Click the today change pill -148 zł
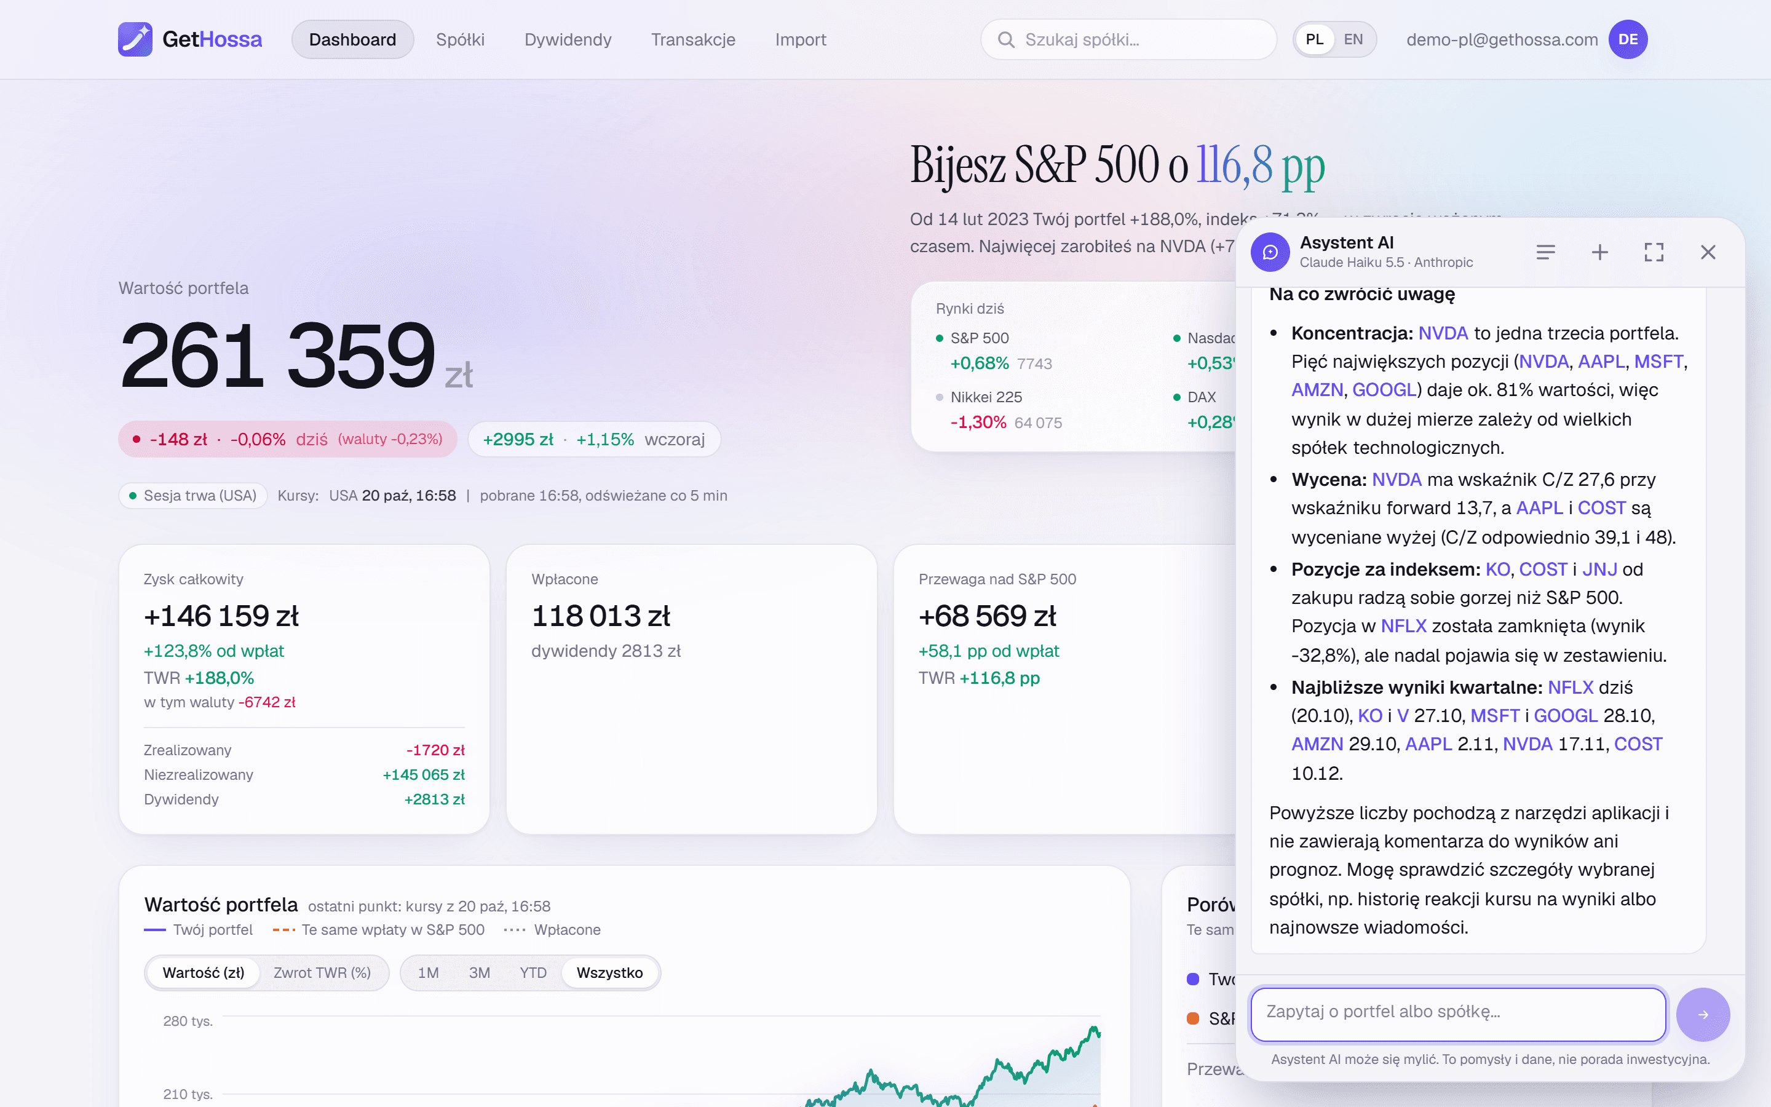This screenshot has width=1771, height=1107. click(x=288, y=439)
